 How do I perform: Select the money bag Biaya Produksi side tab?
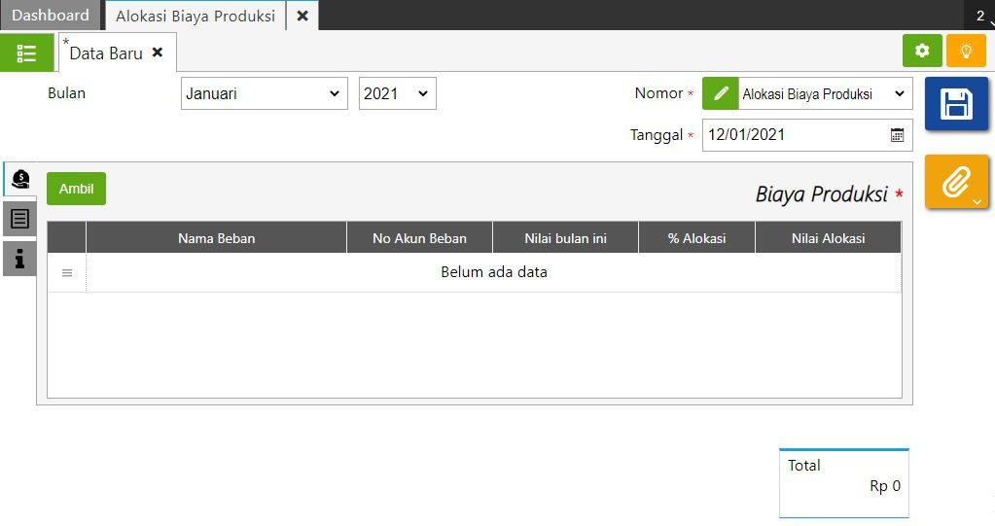click(19, 179)
